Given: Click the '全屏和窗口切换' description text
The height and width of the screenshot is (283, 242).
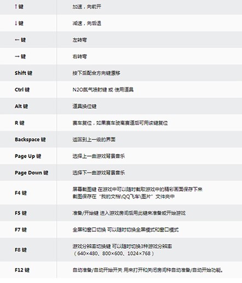Looking at the screenshot, I should coord(125,229).
